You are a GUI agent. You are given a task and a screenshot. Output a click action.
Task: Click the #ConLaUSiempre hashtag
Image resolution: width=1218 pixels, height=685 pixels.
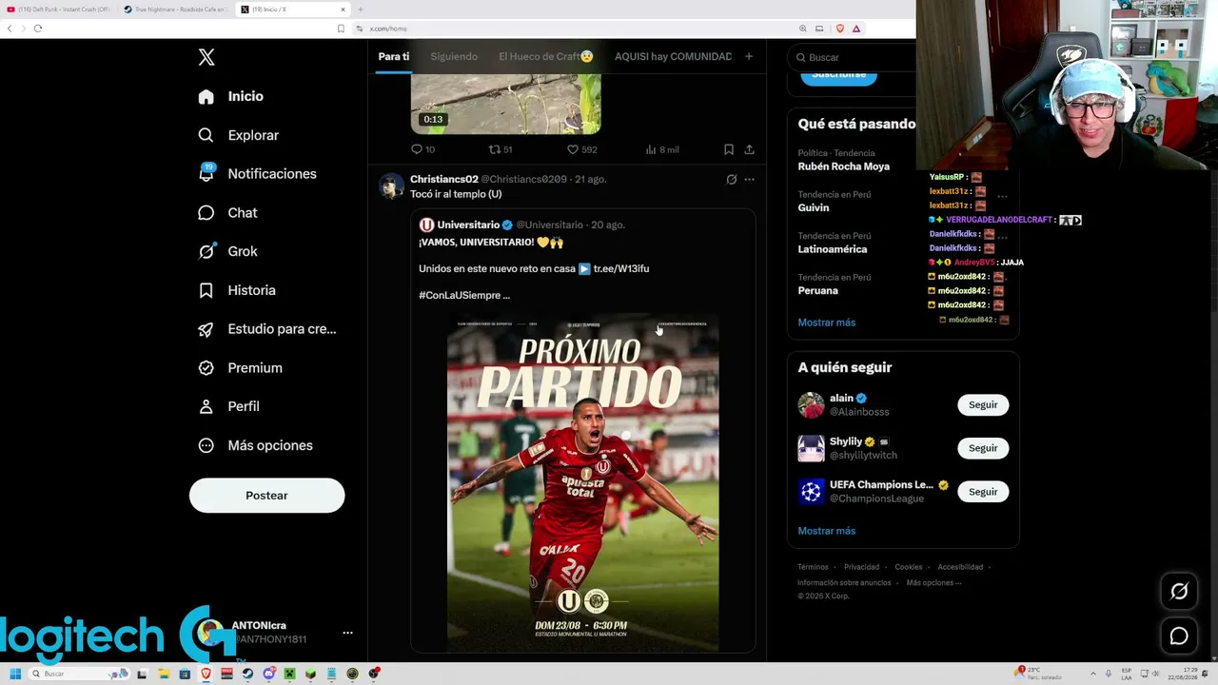(x=460, y=295)
